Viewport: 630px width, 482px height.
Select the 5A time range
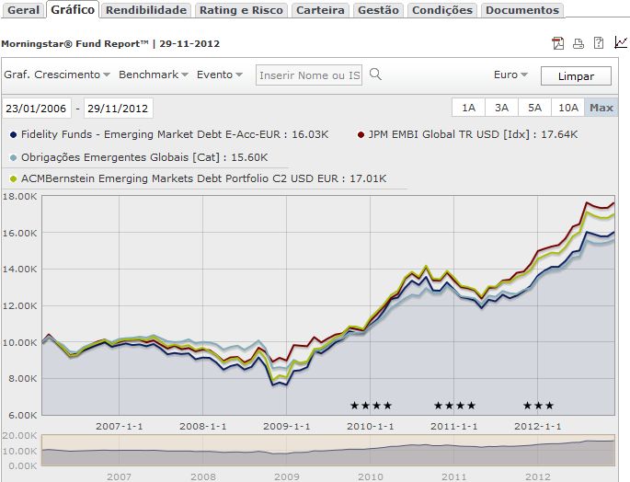pos(534,108)
